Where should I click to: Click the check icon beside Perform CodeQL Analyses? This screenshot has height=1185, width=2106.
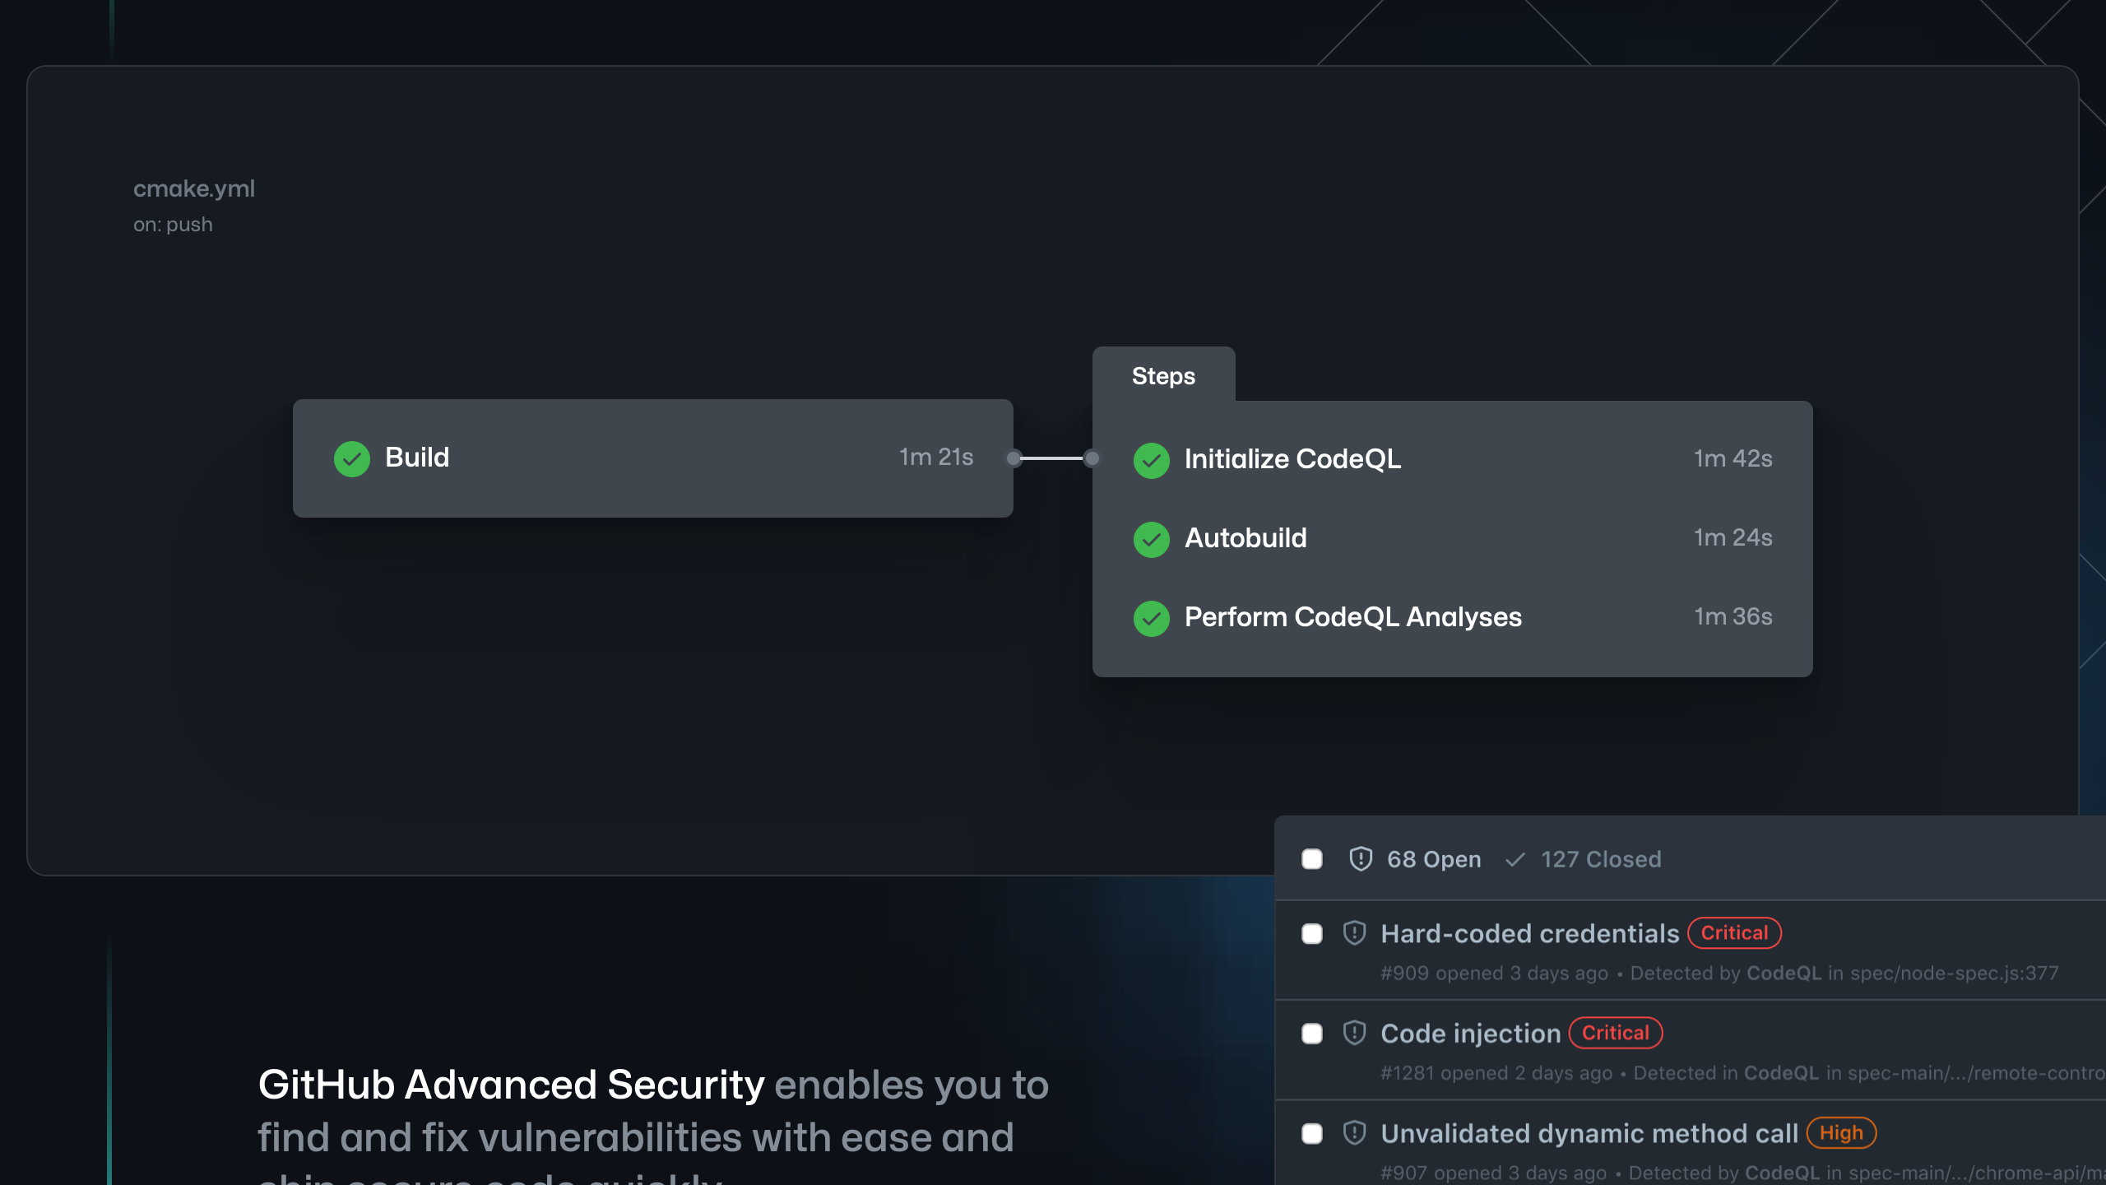click(x=1151, y=618)
